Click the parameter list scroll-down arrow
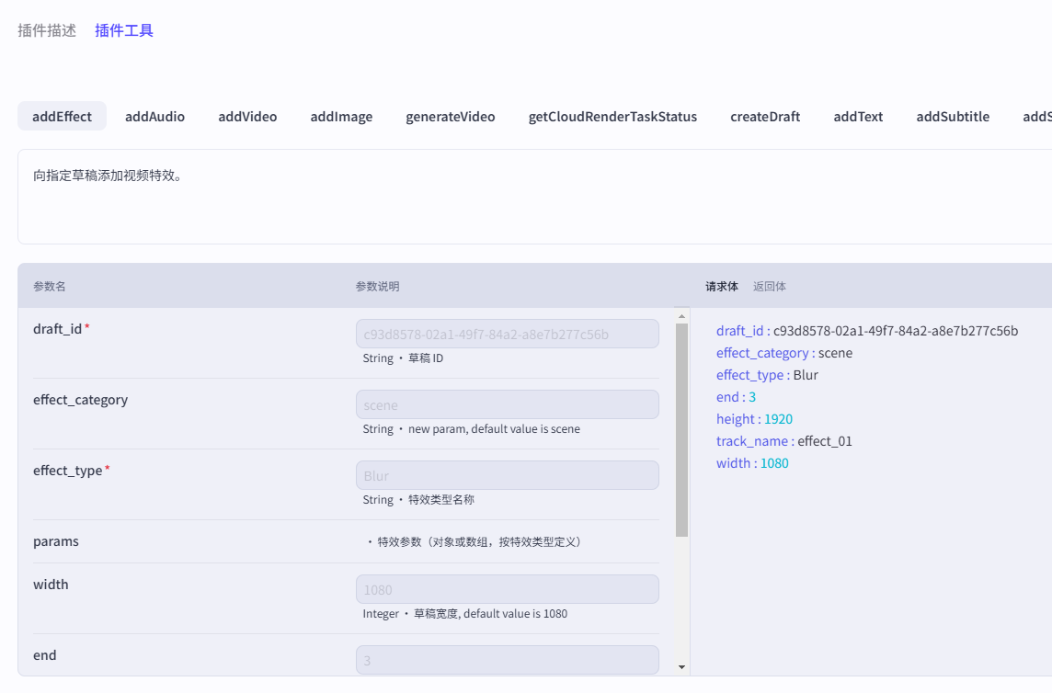This screenshot has width=1052, height=693. click(x=681, y=667)
